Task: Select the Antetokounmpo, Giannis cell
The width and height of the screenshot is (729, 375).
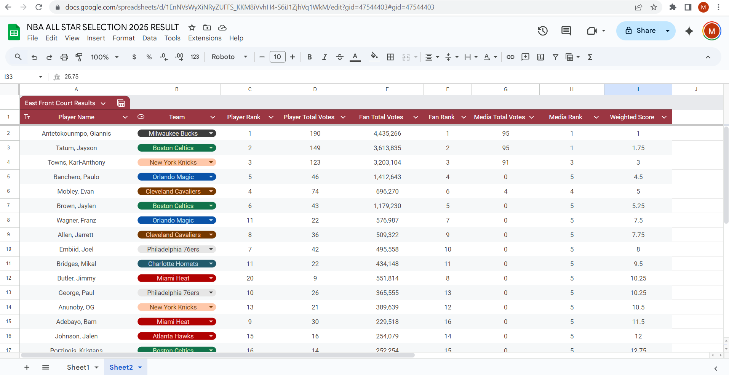Action: pyautogui.click(x=76, y=133)
